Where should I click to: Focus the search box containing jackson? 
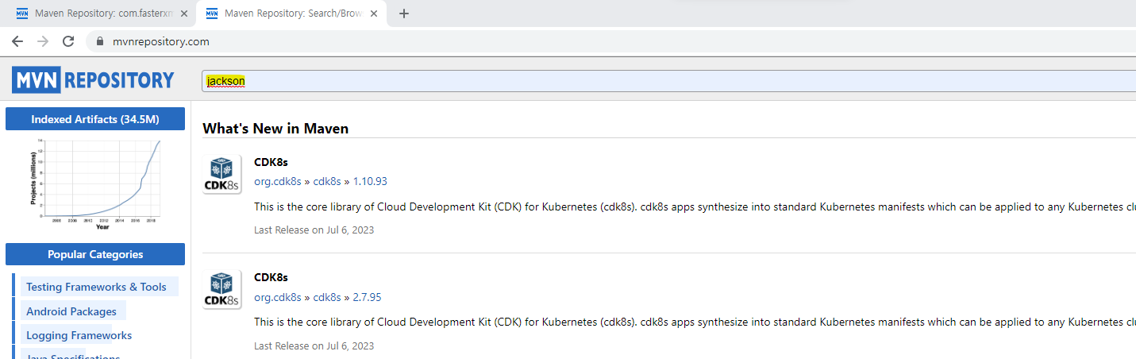click(668, 80)
